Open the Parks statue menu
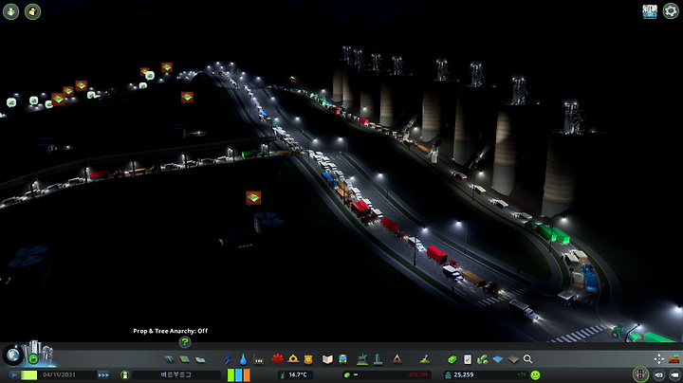 362,359
